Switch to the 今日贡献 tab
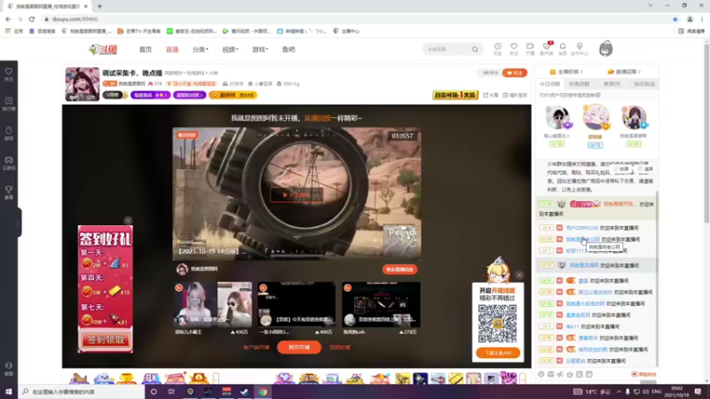Image resolution: width=710 pixels, height=399 pixels. coord(549,83)
